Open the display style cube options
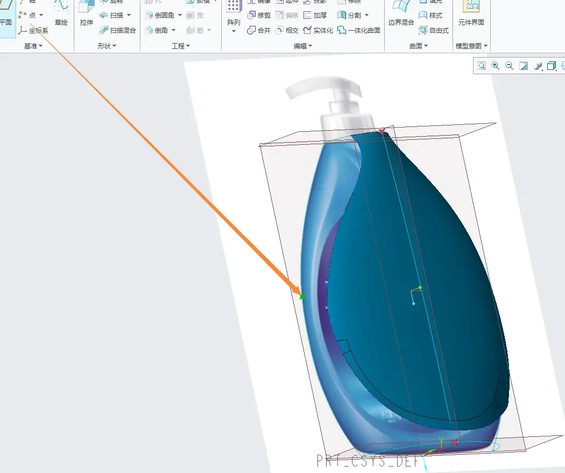Screen dimensions: 565x473 coord(552,66)
